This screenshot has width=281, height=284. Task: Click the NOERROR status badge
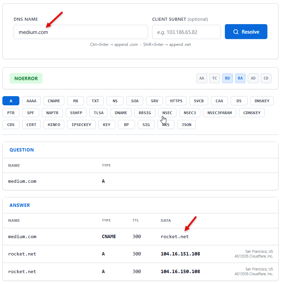click(x=26, y=78)
